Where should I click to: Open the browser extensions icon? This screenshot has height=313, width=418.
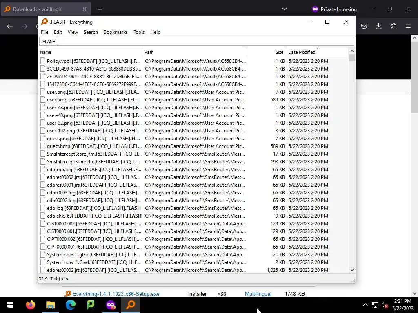[x=394, y=26]
